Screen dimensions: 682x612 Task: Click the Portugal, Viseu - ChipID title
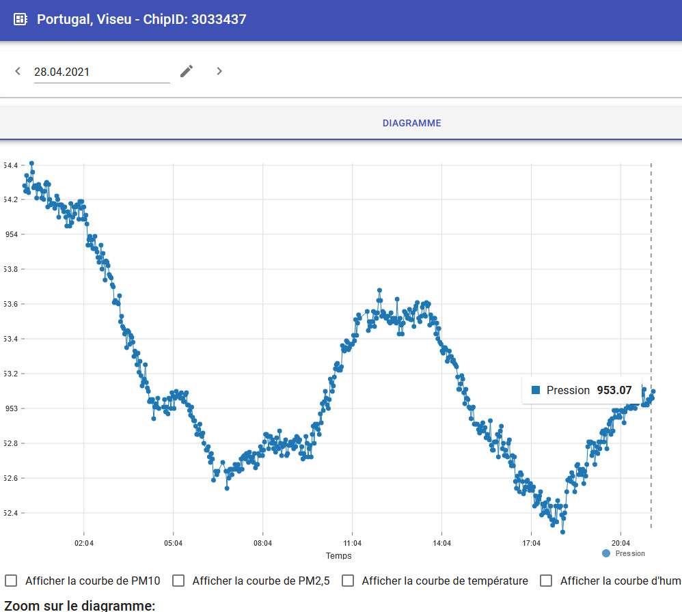(x=141, y=19)
